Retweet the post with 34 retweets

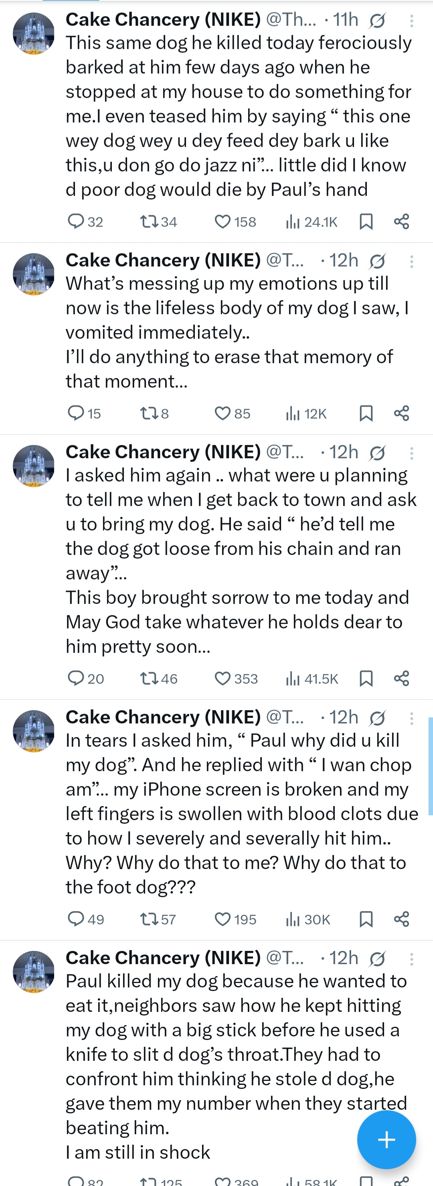click(x=149, y=221)
